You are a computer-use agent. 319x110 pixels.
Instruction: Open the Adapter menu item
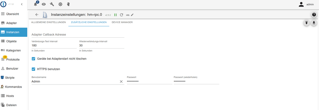pyautogui.click(x=14, y=23)
